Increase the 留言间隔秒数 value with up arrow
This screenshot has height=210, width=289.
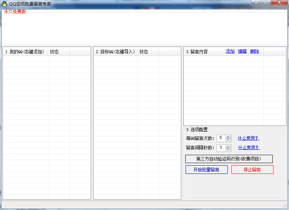(228, 146)
